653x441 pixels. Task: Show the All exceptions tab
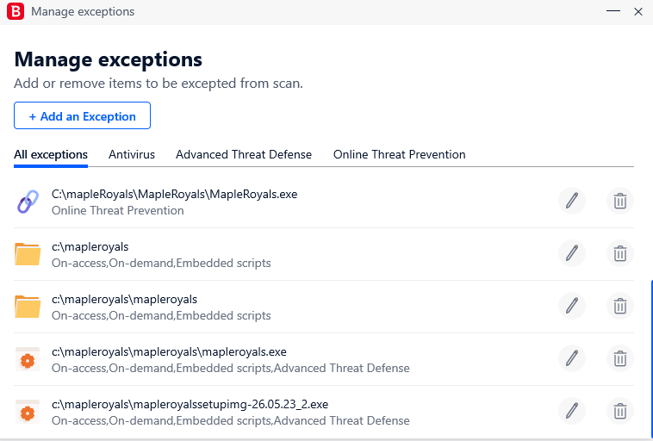pos(51,155)
